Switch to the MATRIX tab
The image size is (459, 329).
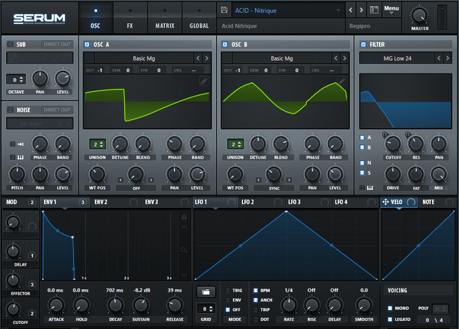click(x=165, y=18)
